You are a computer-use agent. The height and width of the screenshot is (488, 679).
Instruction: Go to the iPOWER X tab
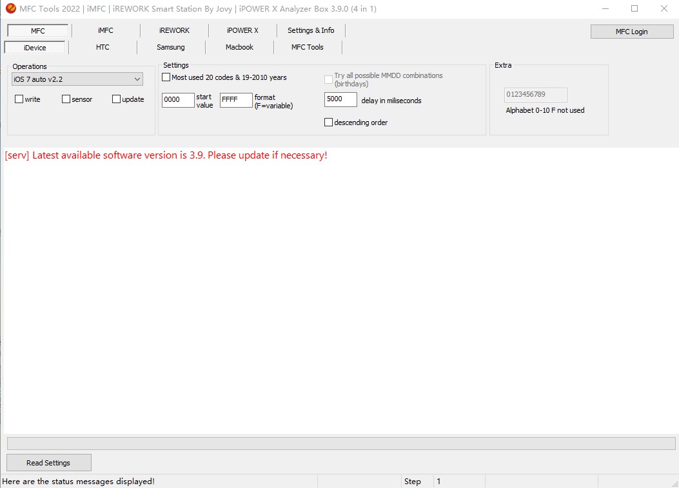point(242,31)
